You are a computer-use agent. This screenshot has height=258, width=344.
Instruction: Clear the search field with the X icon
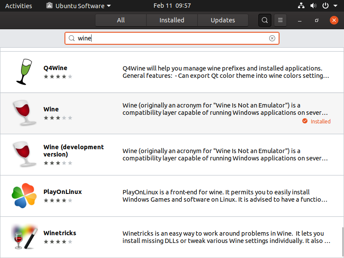point(272,38)
